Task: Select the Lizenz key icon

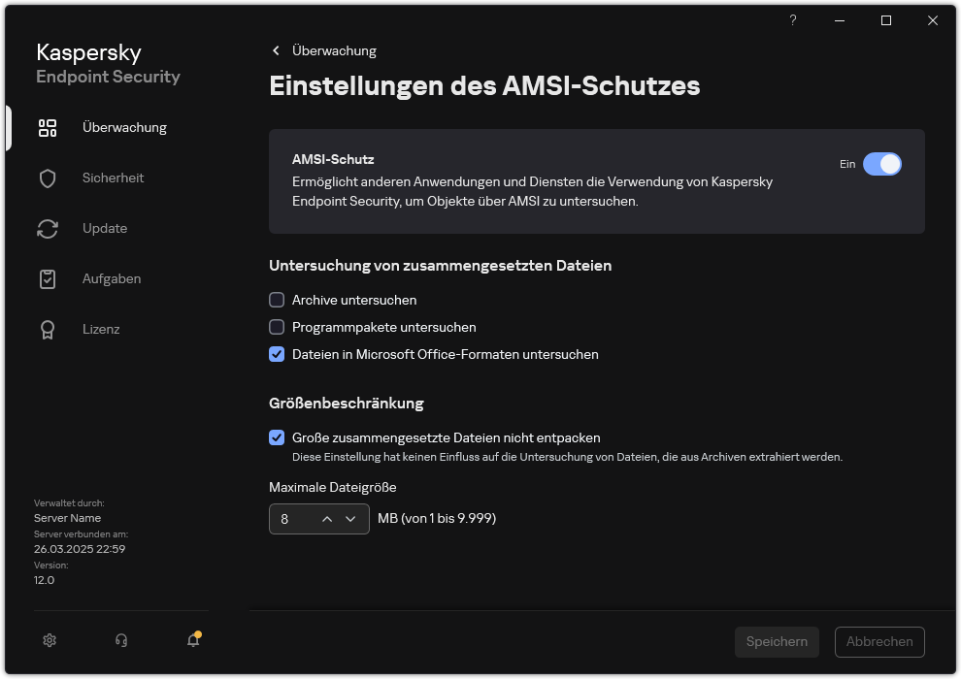Action: coord(48,329)
